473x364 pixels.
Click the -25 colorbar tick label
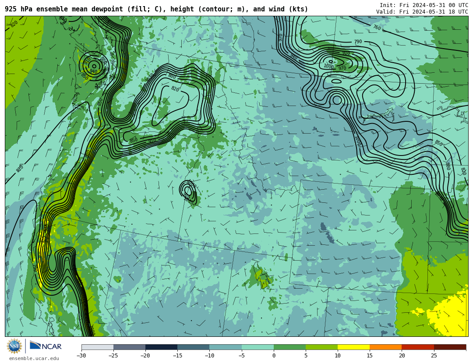(x=113, y=356)
